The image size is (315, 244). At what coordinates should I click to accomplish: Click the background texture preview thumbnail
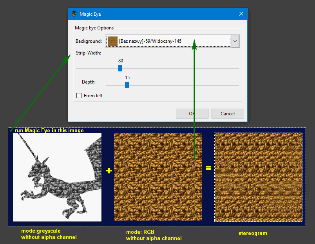(113, 41)
